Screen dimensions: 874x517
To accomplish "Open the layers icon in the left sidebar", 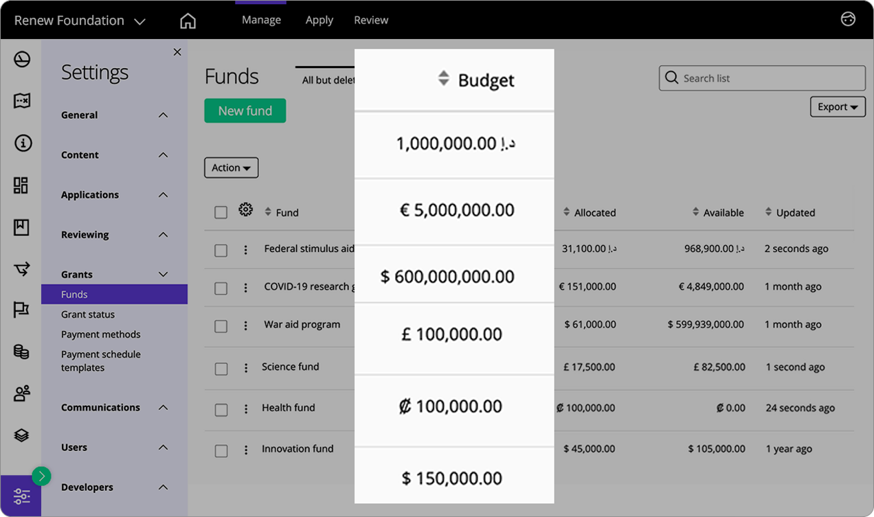I will (22, 435).
